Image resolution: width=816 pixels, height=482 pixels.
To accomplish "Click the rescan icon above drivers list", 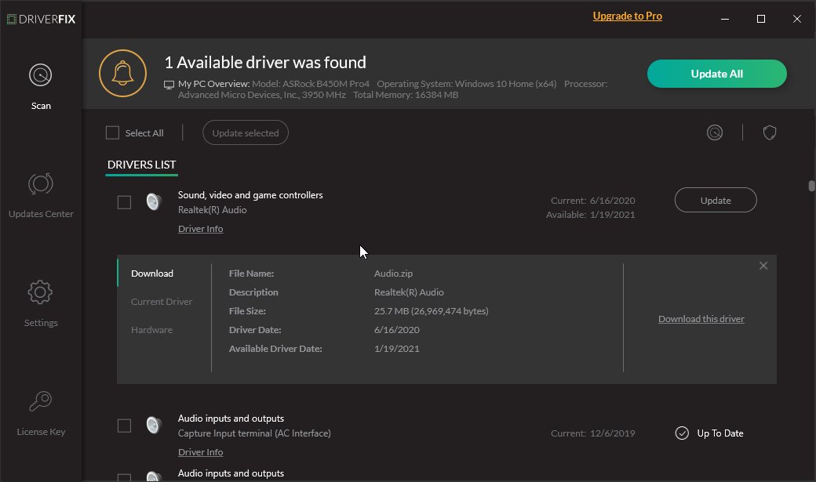I will coord(715,132).
